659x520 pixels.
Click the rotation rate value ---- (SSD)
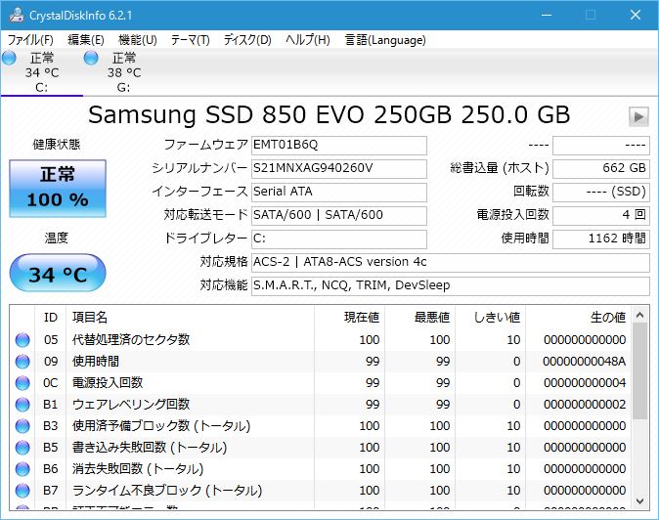[601, 192]
